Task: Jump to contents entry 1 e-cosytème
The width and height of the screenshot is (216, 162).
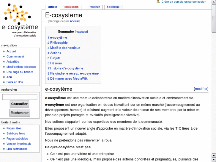Action: tap(57, 38)
